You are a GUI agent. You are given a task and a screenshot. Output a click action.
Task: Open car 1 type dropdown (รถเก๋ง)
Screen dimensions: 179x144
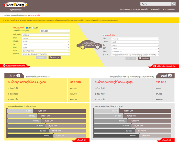coord(46,41)
